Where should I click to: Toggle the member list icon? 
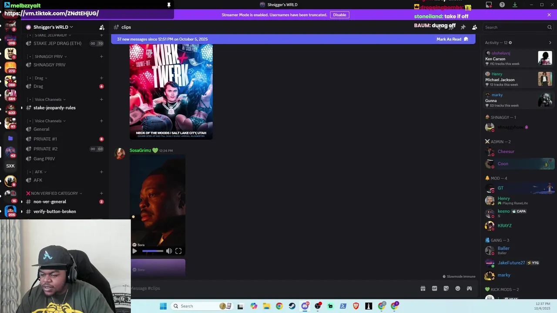(x=475, y=27)
